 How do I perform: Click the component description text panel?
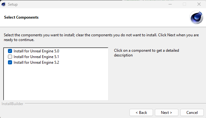pyautogui.click(x=146, y=53)
